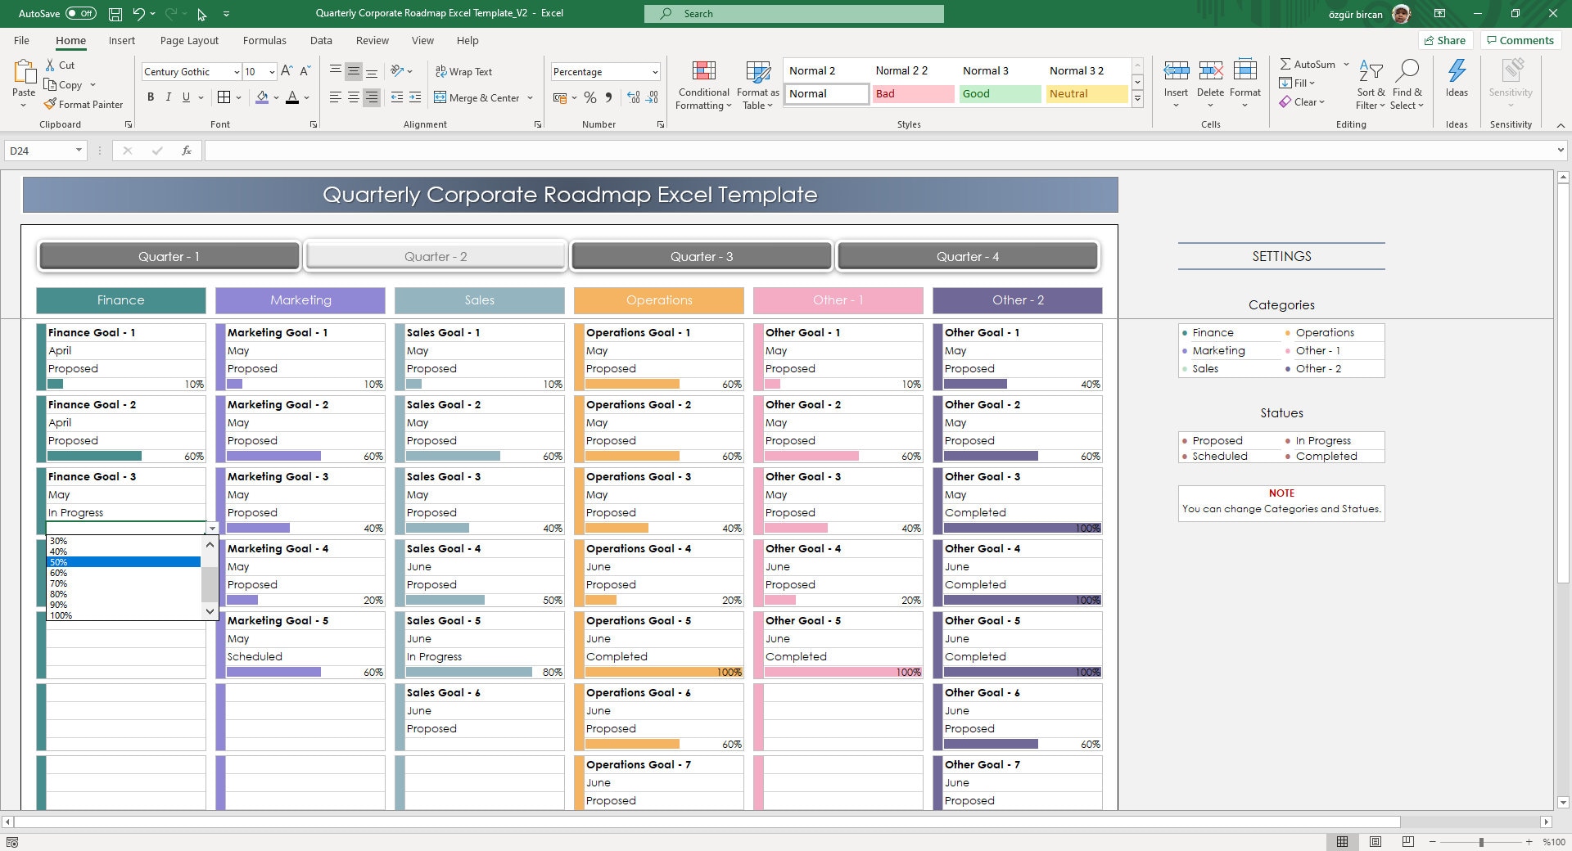This screenshot has width=1572, height=851.
Task: Toggle italic formatting
Action: tap(168, 97)
